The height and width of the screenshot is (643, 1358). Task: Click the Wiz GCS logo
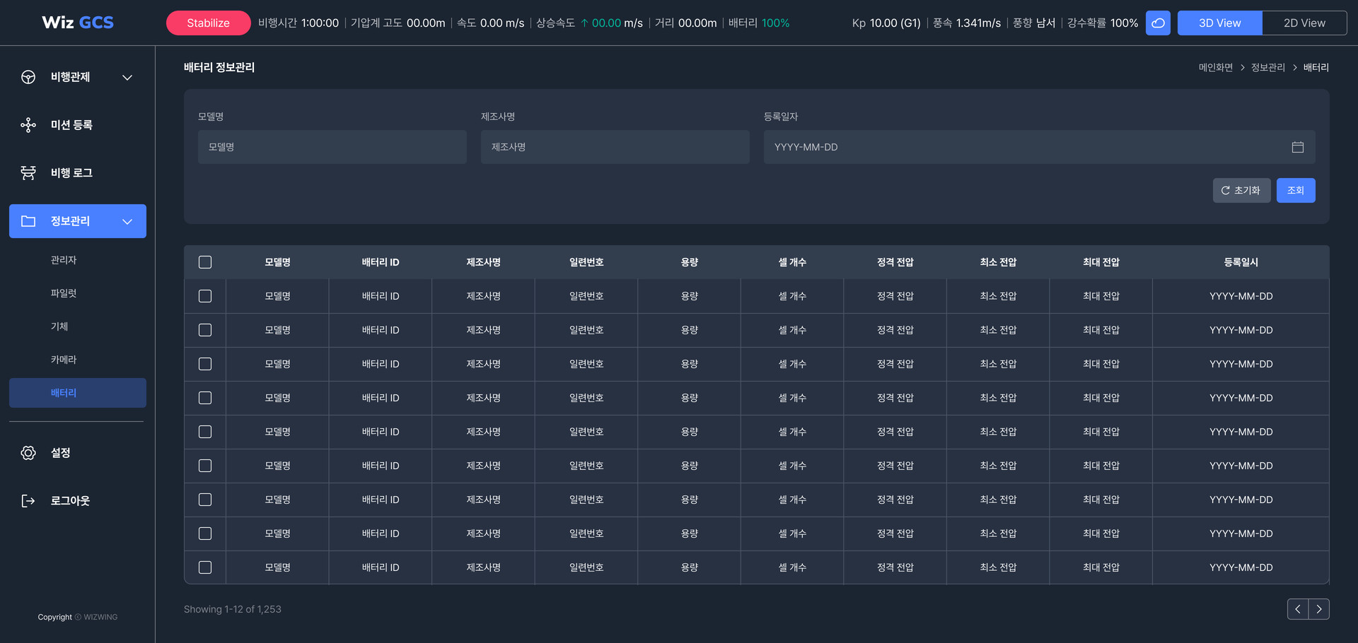point(78,23)
